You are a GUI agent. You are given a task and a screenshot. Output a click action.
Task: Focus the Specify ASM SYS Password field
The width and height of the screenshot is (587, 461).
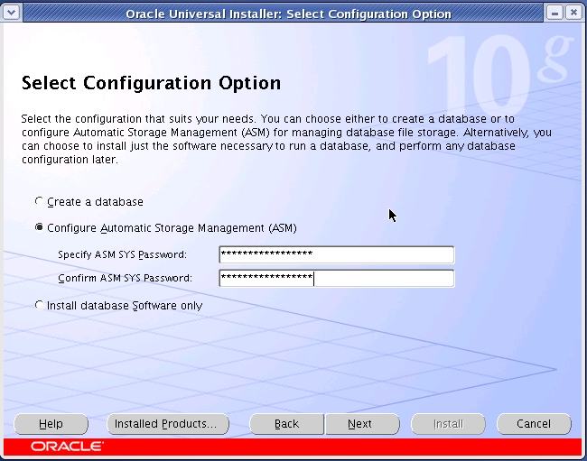[x=337, y=254]
